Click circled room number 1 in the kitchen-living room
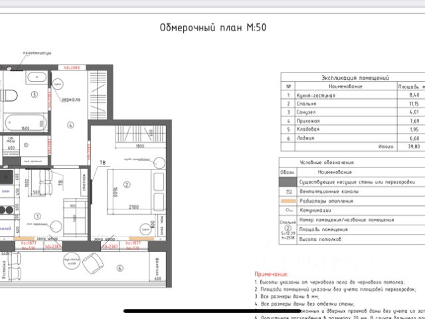This screenshot has height=319, width=425. point(37,216)
